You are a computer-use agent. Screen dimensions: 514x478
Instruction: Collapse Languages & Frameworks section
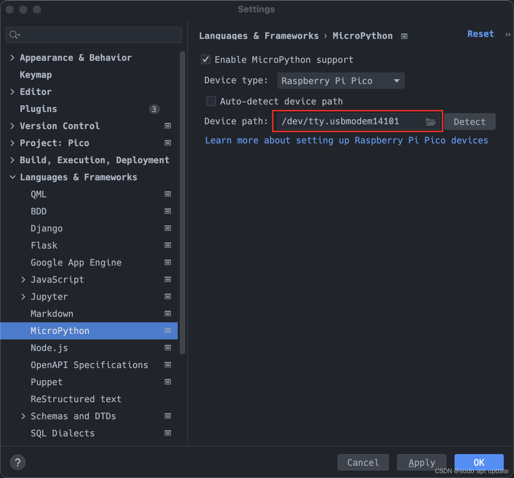pos(12,177)
